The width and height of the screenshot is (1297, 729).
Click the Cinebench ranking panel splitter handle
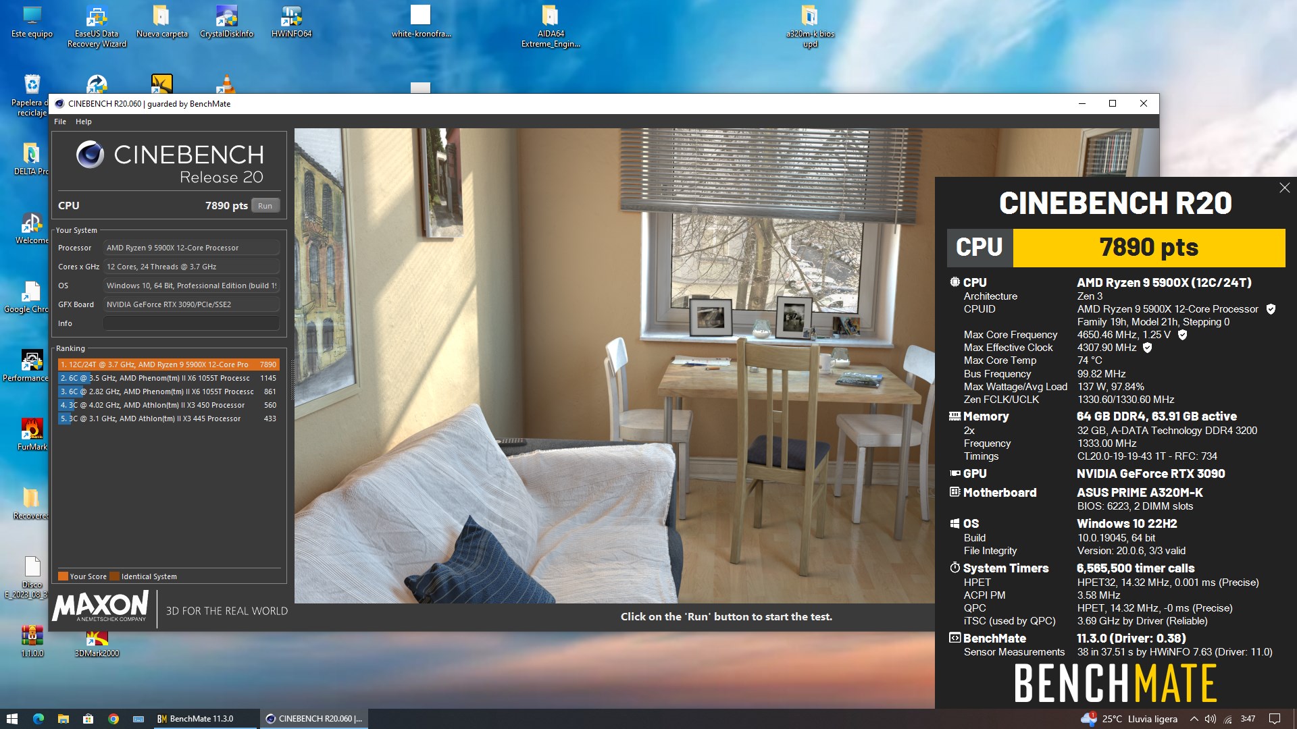[293, 379]
